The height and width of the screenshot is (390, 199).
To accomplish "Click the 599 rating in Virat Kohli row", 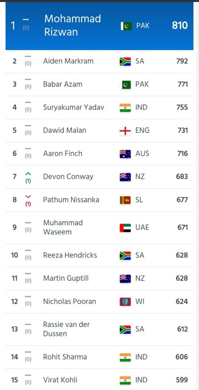I will [181, 380].
